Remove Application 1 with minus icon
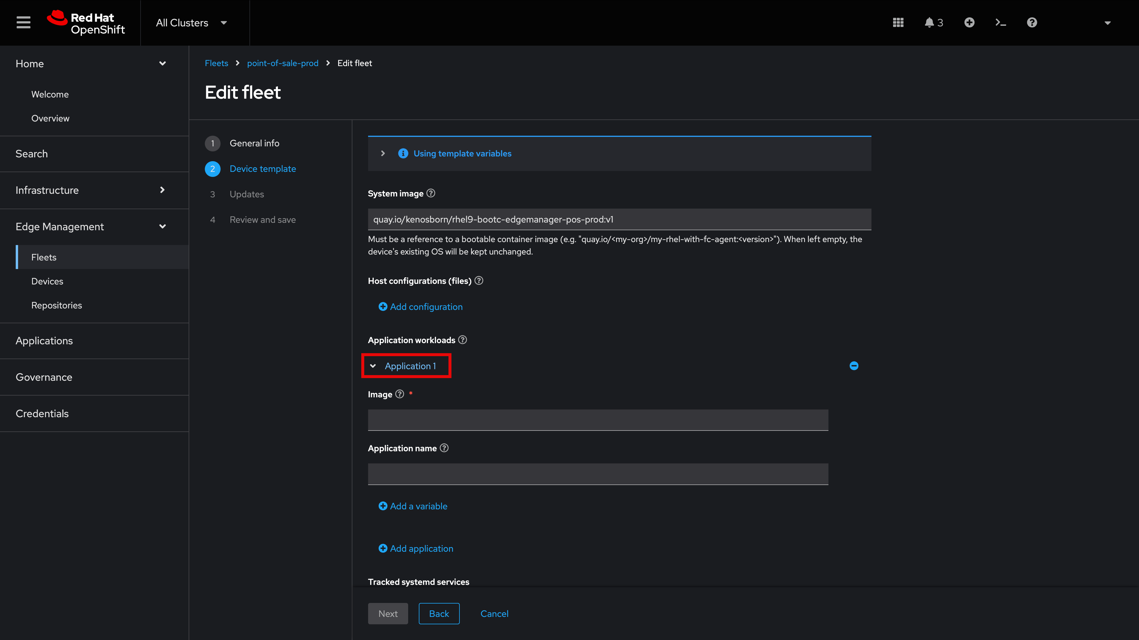1139x640 pixels. tap(854, 366)
